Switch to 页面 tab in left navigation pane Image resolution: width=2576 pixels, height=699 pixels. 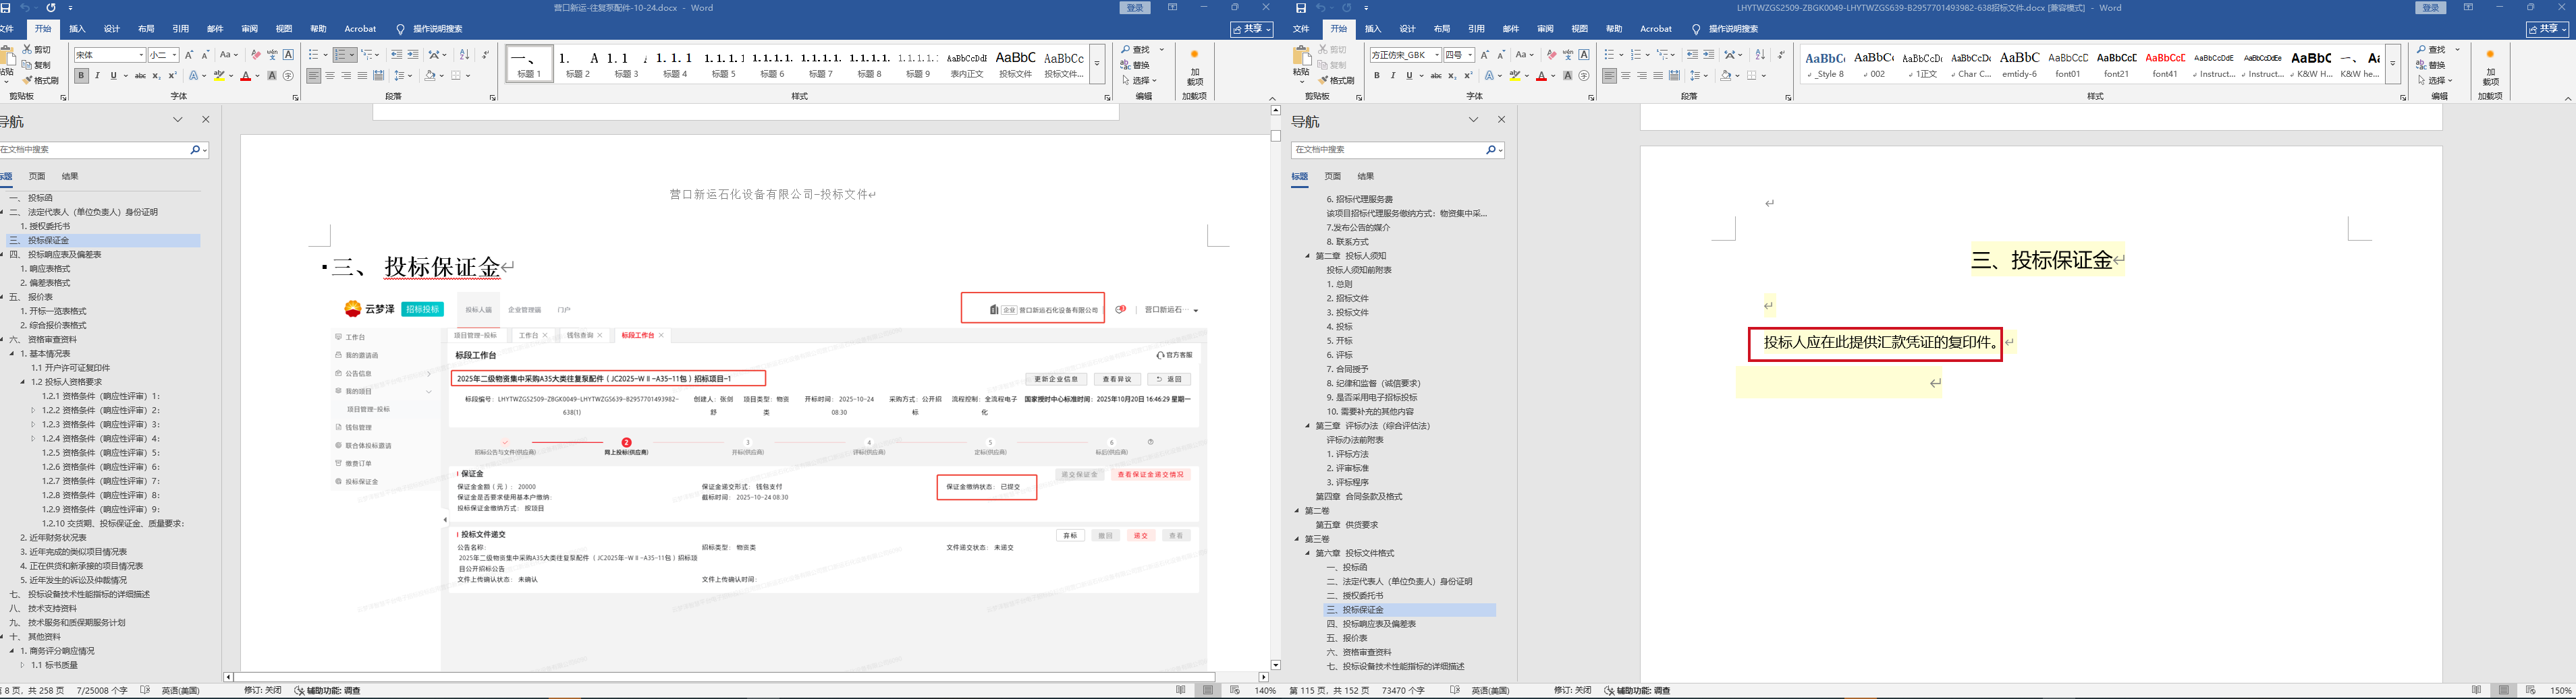[37, 176]
